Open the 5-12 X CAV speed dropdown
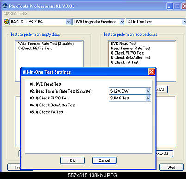 pyautogui.click(x=148, y=91)
